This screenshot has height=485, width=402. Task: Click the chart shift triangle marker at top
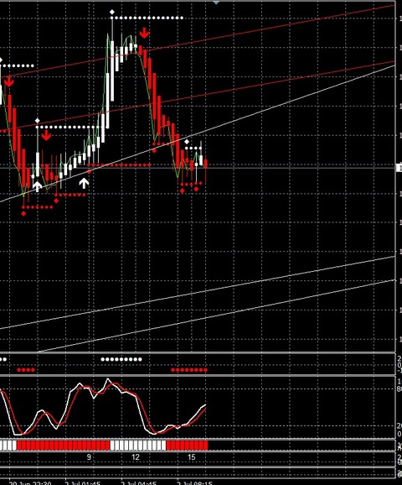pos(216,3)
